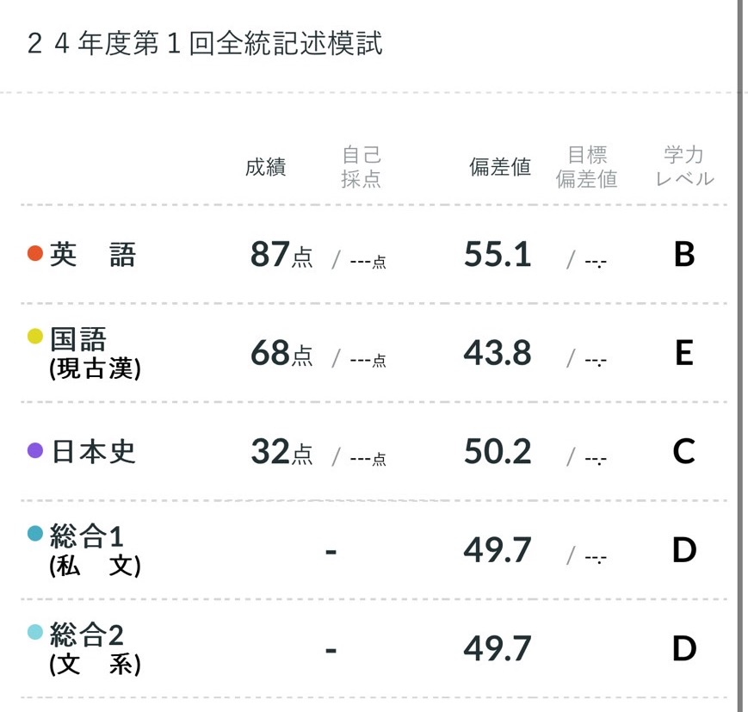Tap the 英語 self-score field showing ---点
748x712 pixels.
(368, 261)
